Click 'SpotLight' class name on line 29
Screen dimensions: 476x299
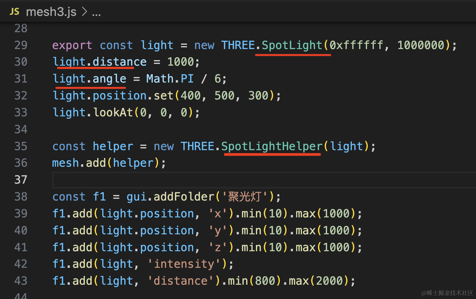[x=292, y=45]
